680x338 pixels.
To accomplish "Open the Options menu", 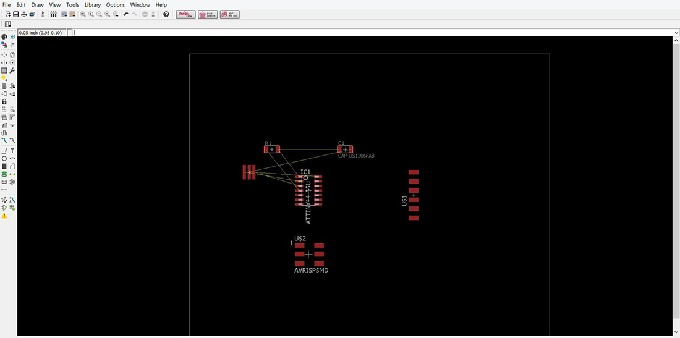I will pos(116,5).
